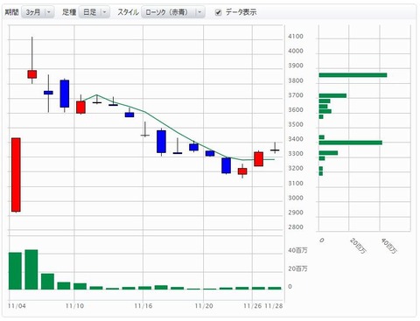Click the longest green price-volume bar near 3800
Screen dimensions: 420x321
click(x=353, y=75)
